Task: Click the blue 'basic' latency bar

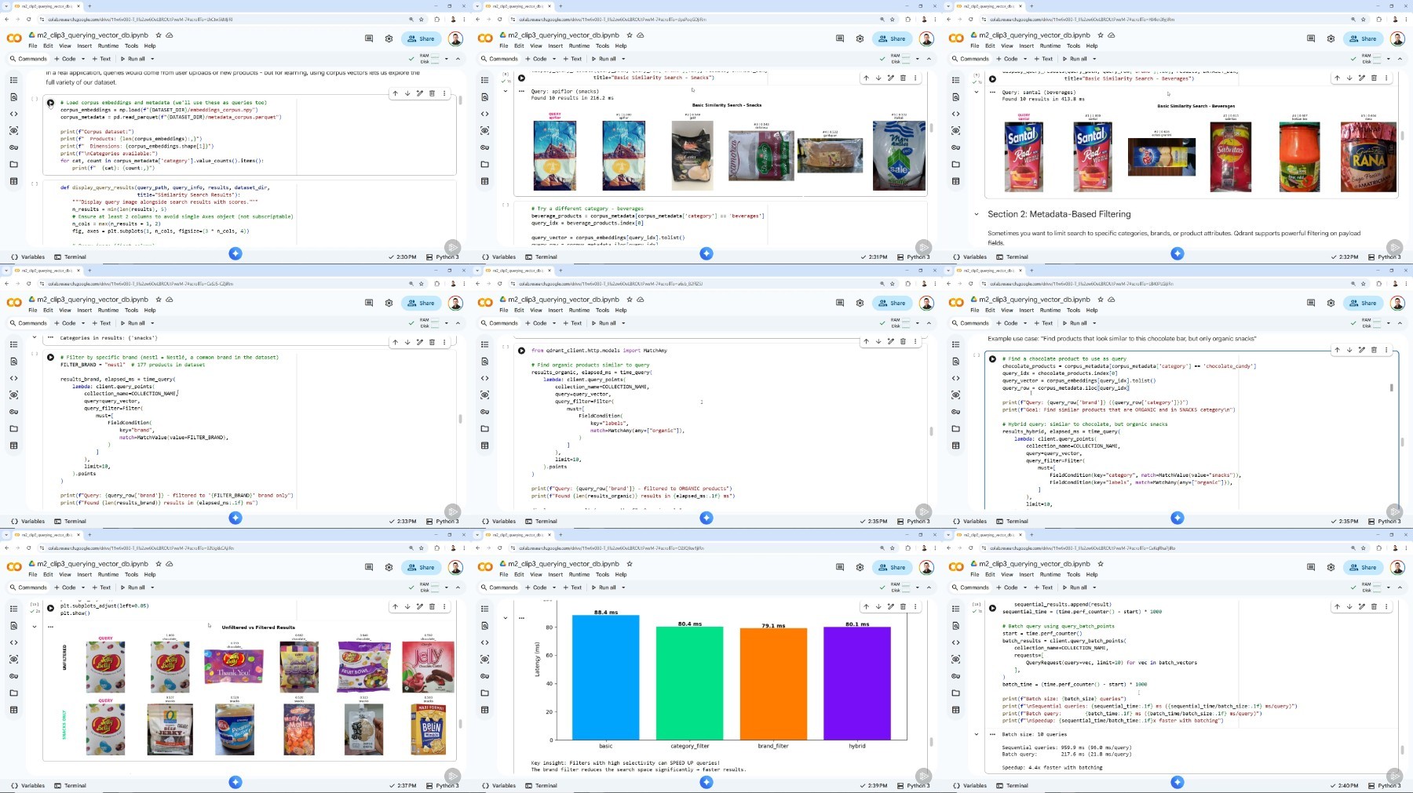Action: click(605, 677)
